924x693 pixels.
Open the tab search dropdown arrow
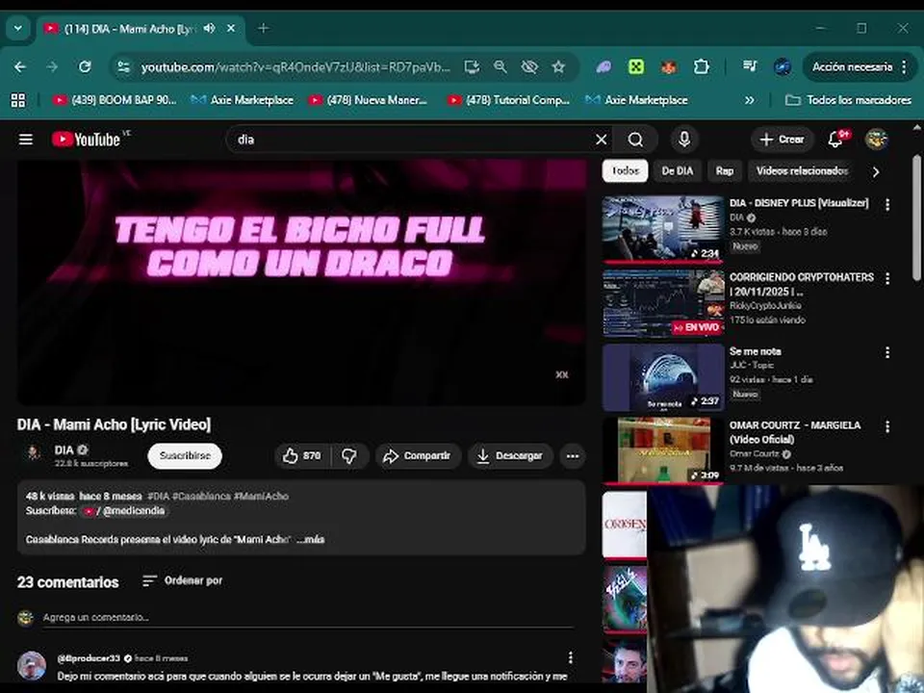[x=17, y=28]
